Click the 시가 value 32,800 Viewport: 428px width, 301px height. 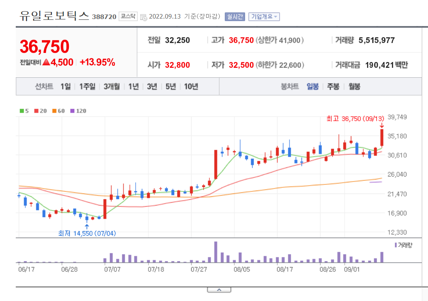tap(178, 65)
